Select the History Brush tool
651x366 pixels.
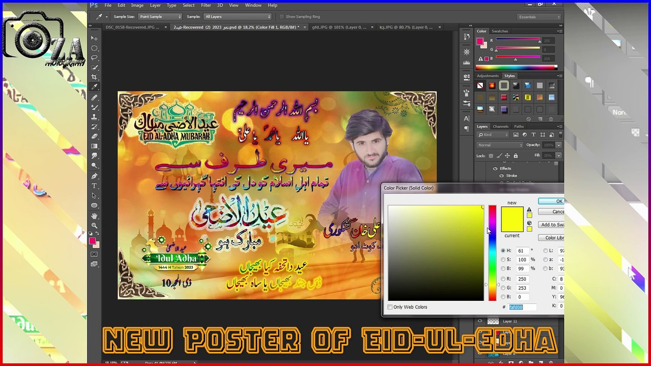[94, 127]
